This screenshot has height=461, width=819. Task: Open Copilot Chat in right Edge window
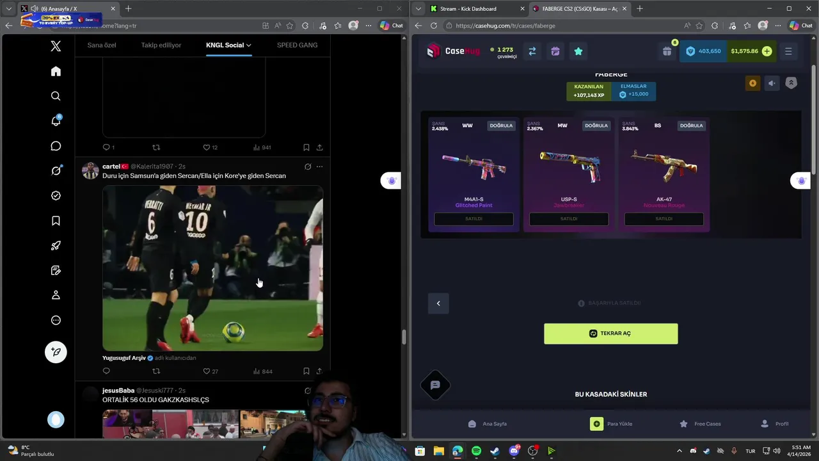(801, 26)
